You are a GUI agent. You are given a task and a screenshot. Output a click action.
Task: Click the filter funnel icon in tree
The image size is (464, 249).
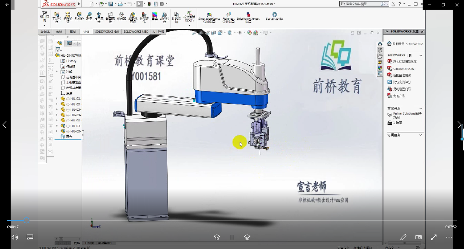click(58, 50)
